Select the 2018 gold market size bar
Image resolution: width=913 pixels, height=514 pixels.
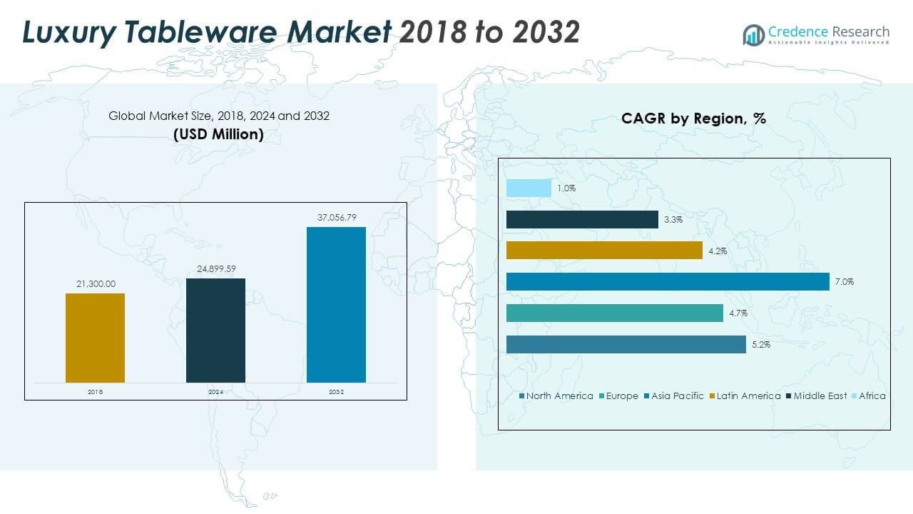(x=95, y=338)
